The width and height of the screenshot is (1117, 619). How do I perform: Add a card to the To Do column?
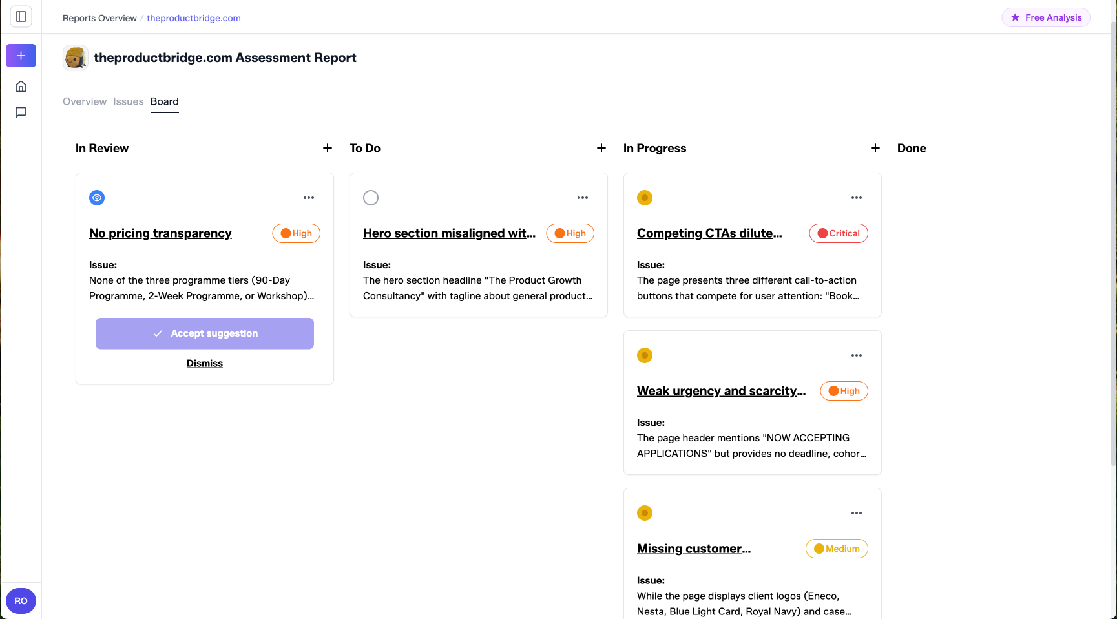[x=601, y=148]
